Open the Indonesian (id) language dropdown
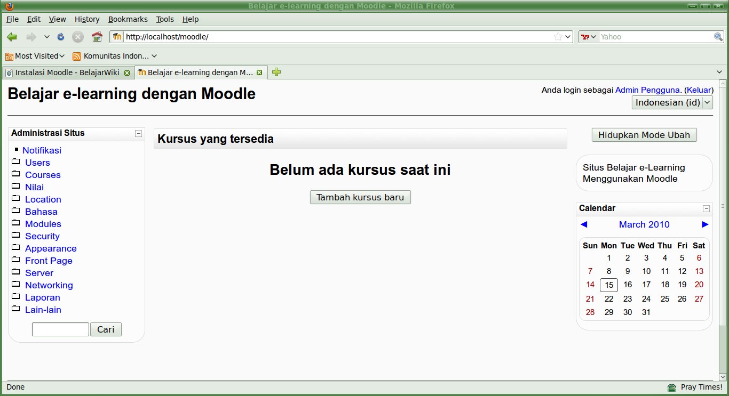 (672, 102)
